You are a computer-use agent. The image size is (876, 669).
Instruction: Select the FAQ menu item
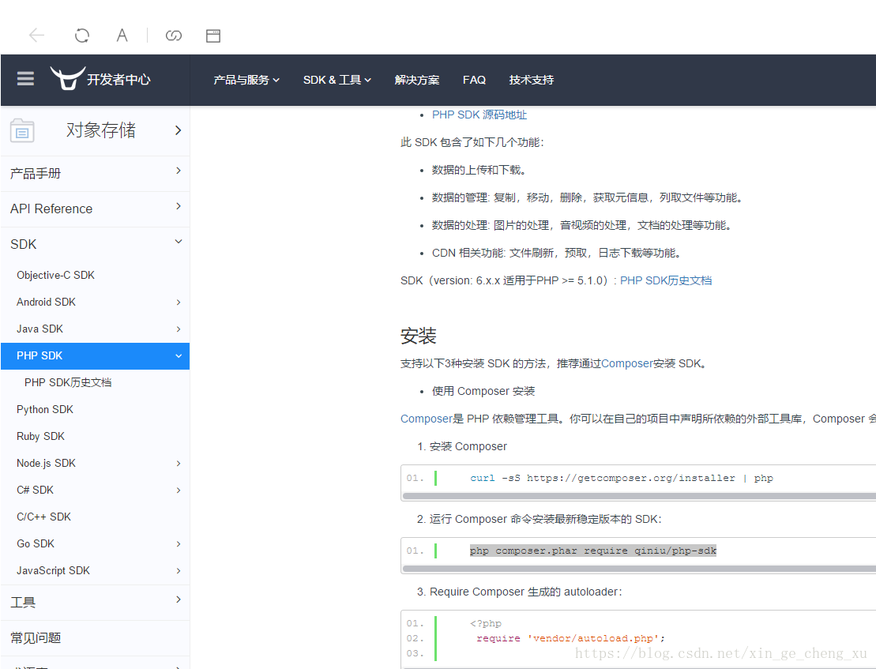(474, 80)
